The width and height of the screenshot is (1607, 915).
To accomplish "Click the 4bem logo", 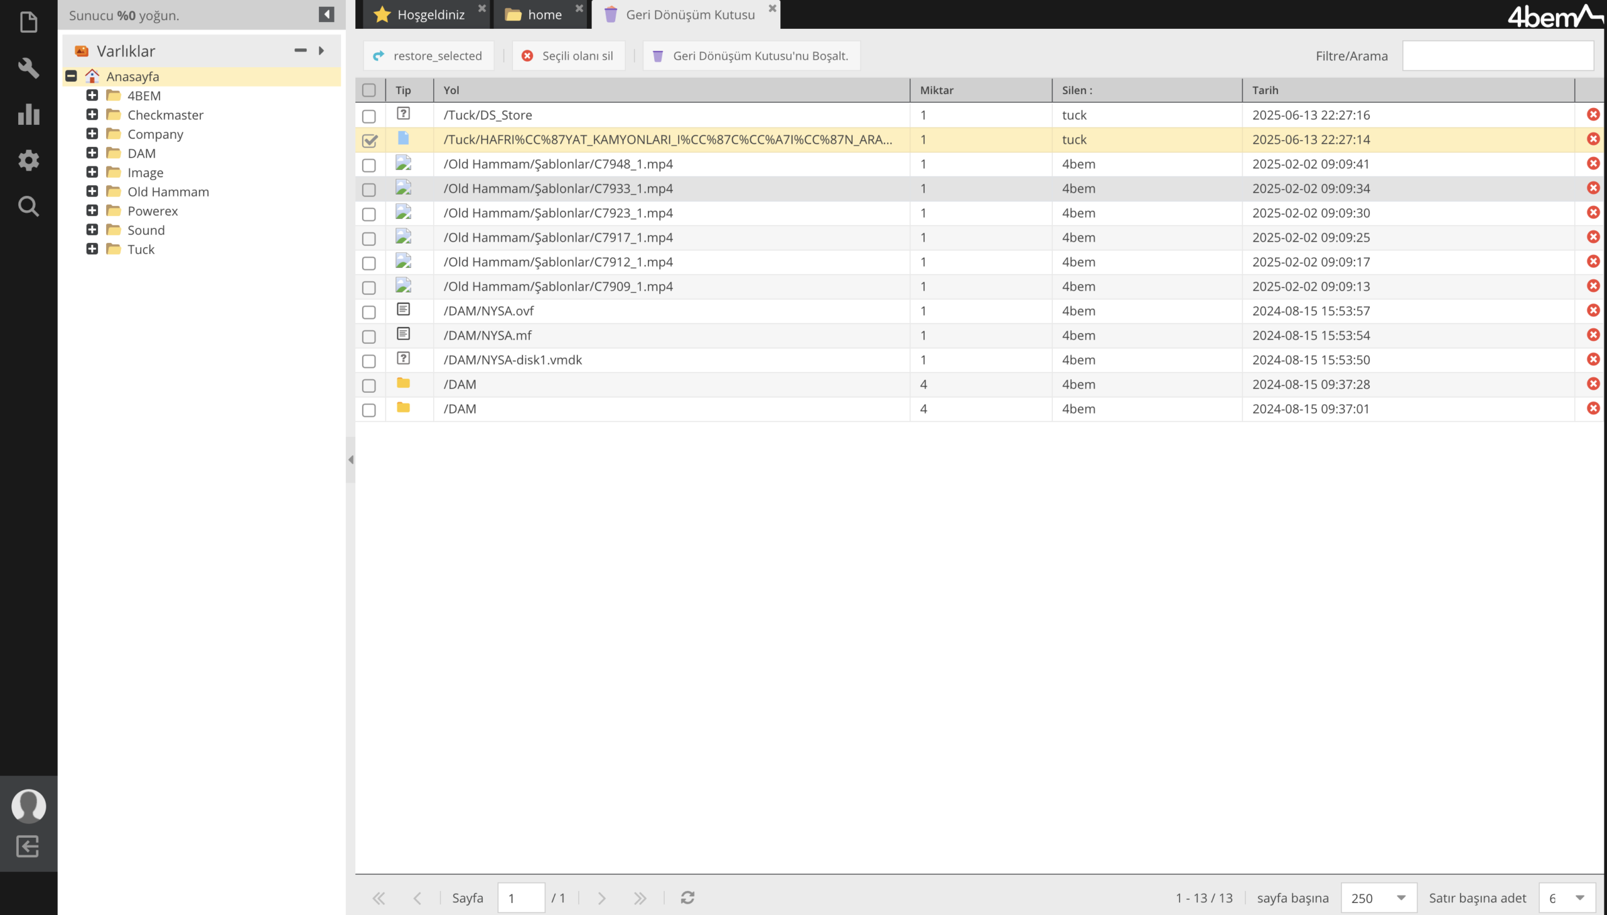I will (1555, 16).
